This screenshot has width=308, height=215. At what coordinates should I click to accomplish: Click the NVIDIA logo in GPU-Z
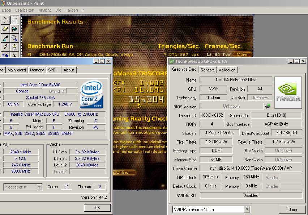[288, 92]
